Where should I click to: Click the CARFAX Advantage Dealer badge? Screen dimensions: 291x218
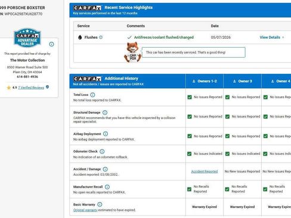[x=27, y=38]
